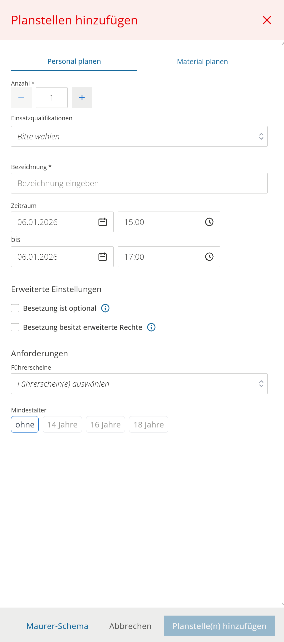Click clock icon next to 17:00
284x642 pixels.
209,257
